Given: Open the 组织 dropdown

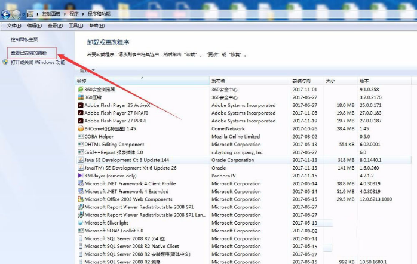Looking at the screenshot, I should pos(87,70).
